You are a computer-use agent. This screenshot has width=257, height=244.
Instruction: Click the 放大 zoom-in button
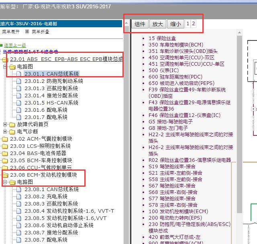tap(158, 24)
